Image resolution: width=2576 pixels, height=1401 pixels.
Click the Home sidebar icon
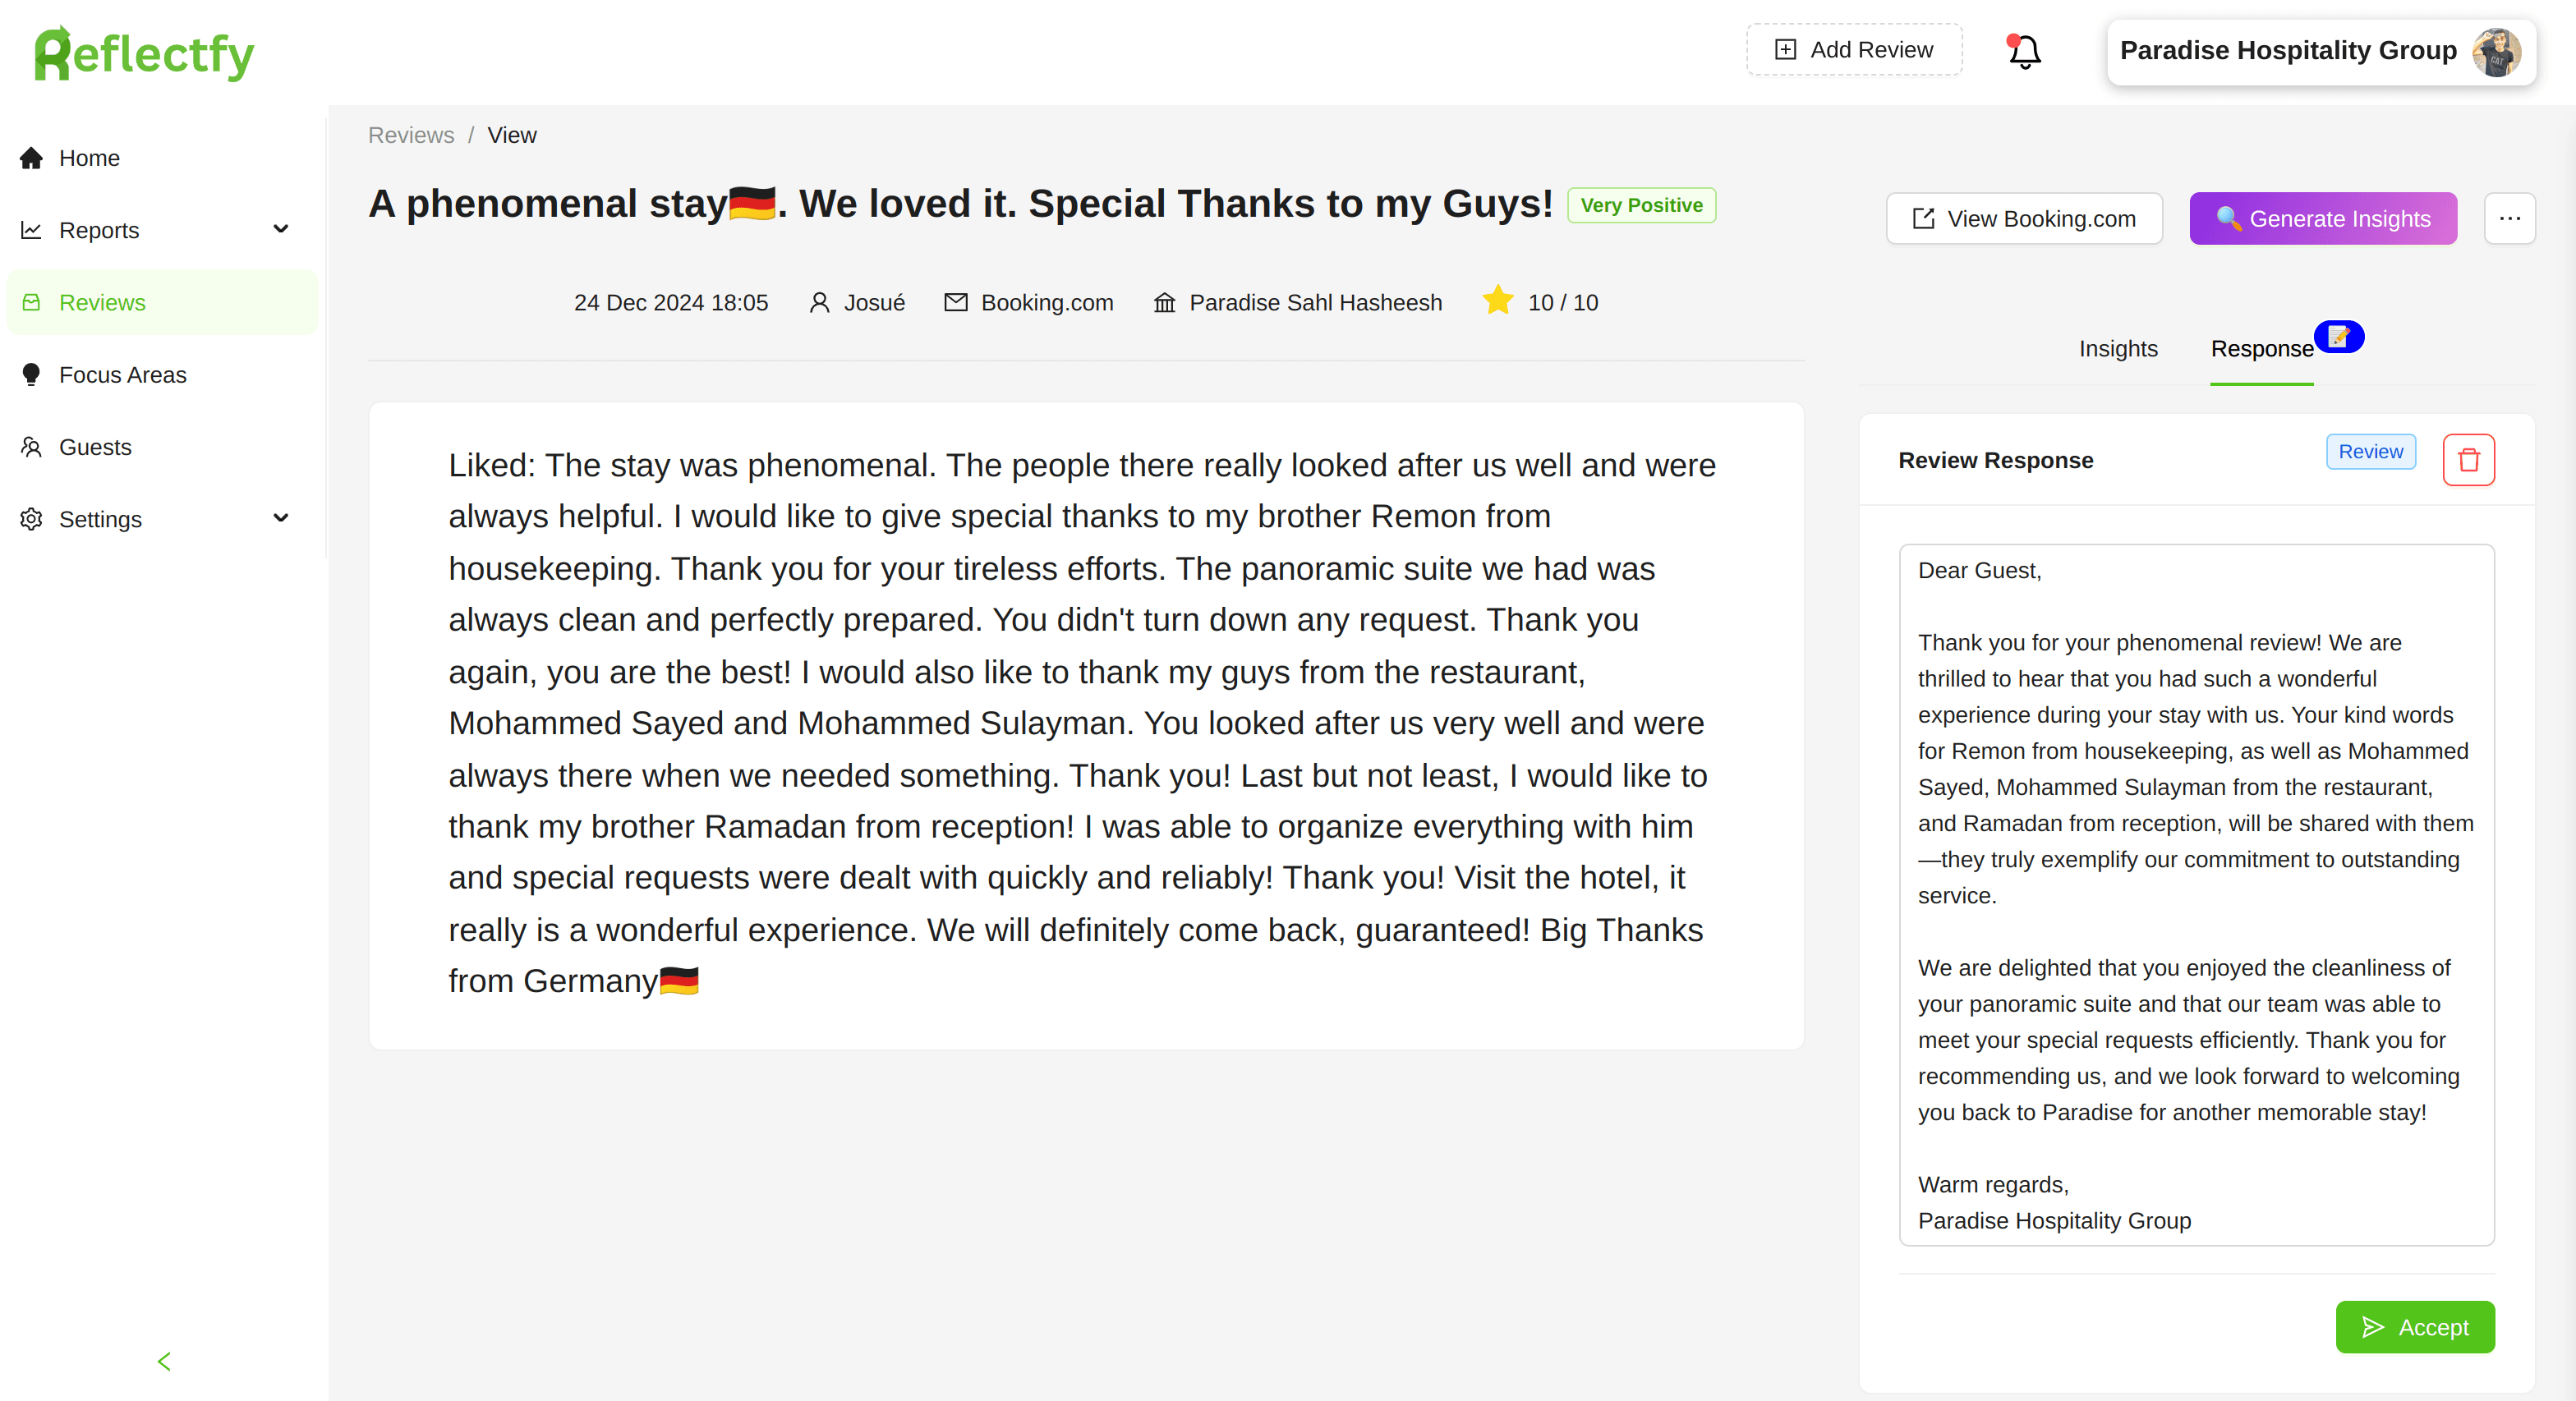click(x=32, y=158)
